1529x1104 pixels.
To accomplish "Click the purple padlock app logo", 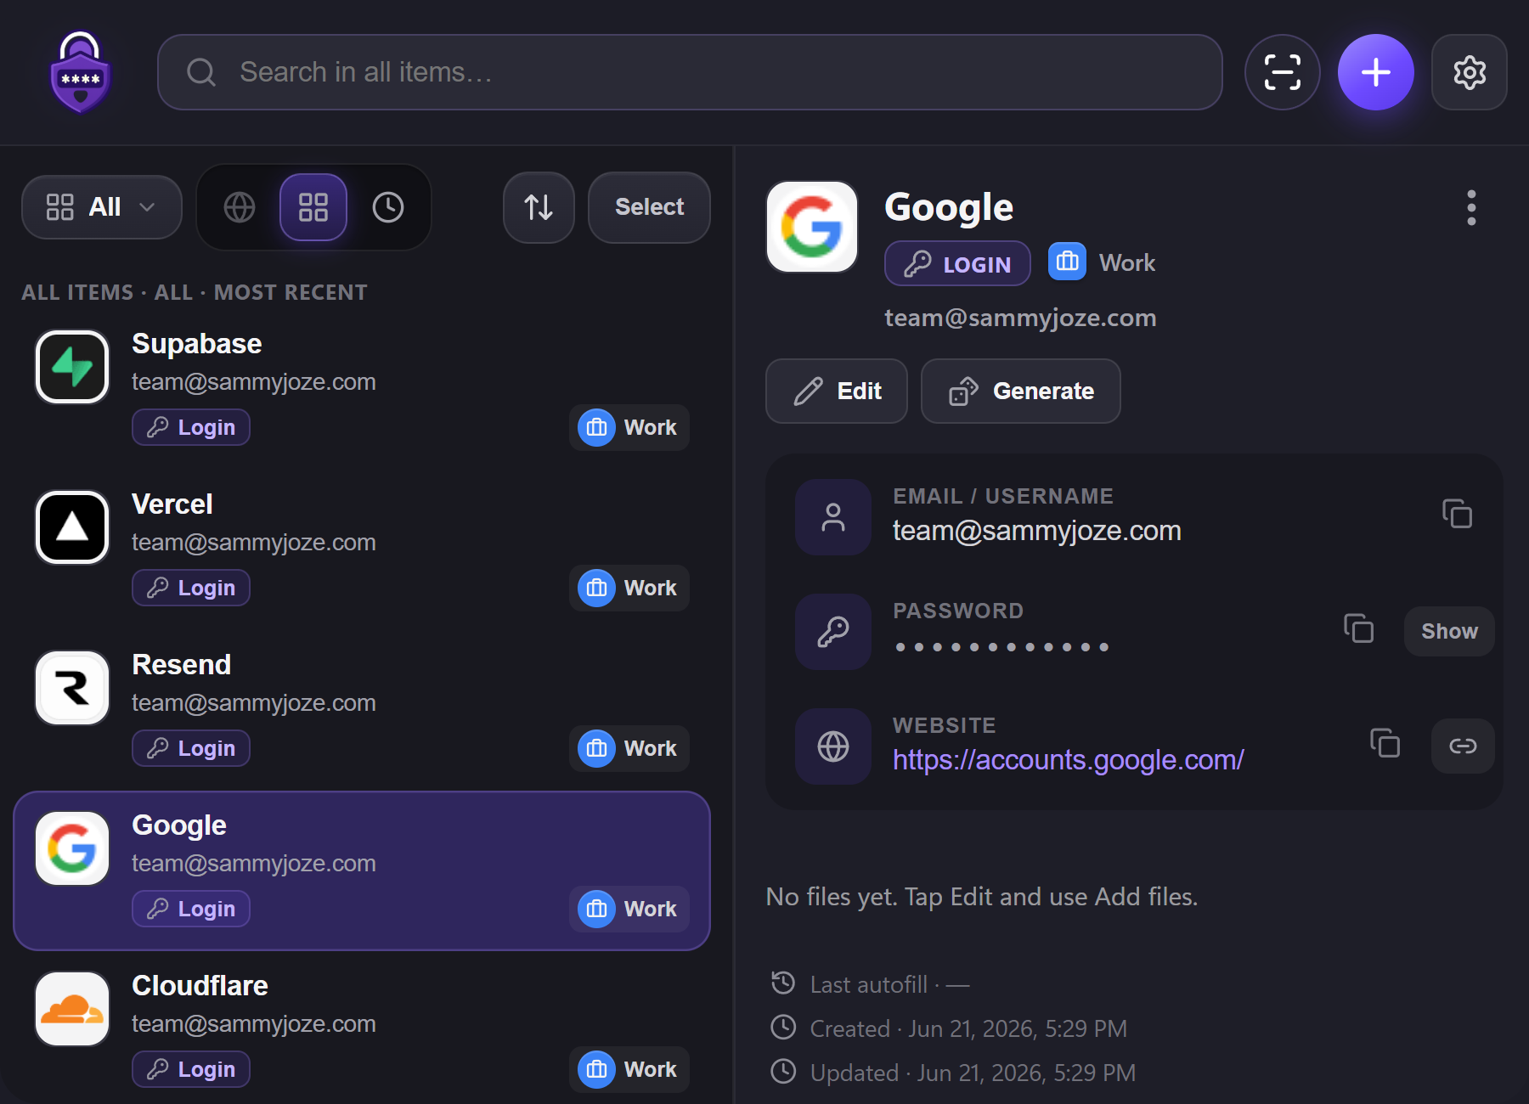I will [x=81, y=72].
